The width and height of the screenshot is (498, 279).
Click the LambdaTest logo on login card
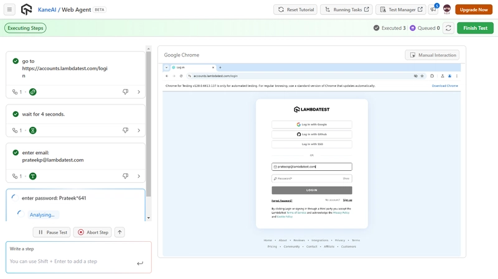312,109
